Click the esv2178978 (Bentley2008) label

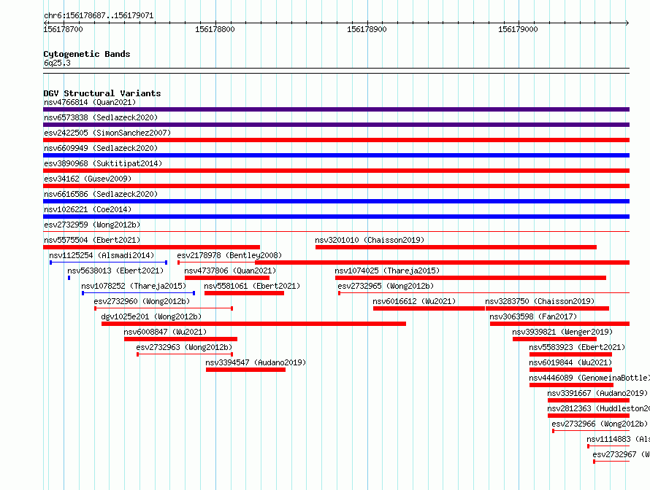pyautogui.click(x=229, y=255)
